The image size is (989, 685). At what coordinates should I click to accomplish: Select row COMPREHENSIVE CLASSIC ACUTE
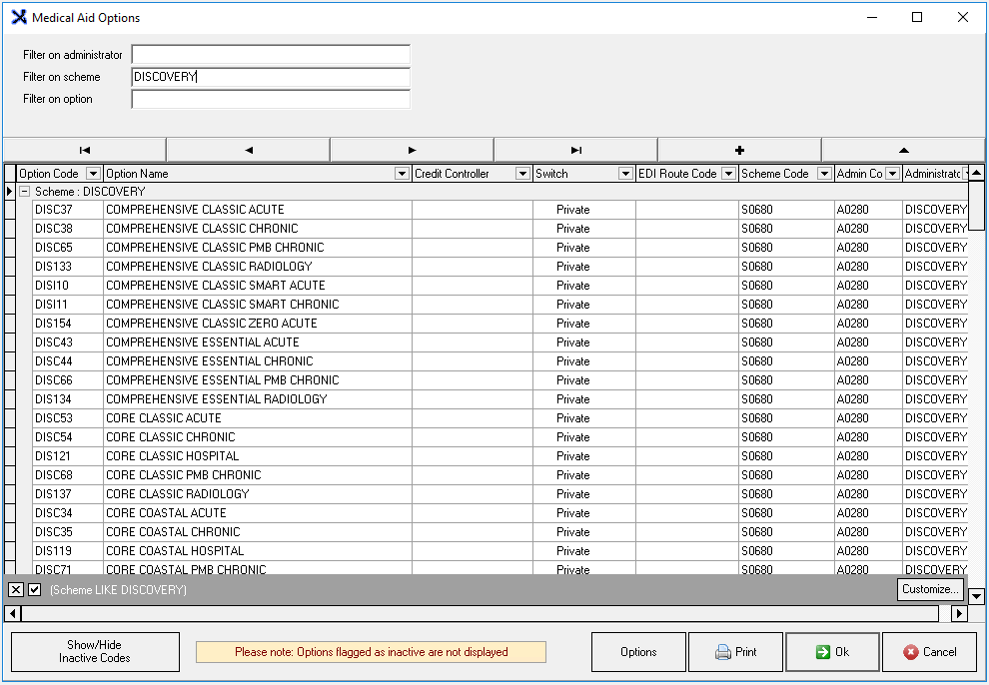point(499,210)
